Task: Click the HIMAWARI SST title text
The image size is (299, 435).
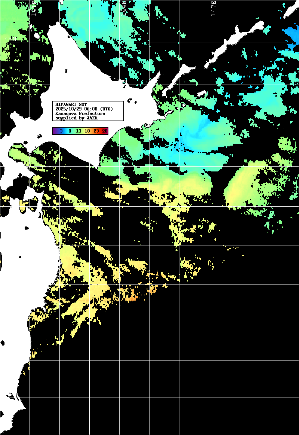Action: 71,104
